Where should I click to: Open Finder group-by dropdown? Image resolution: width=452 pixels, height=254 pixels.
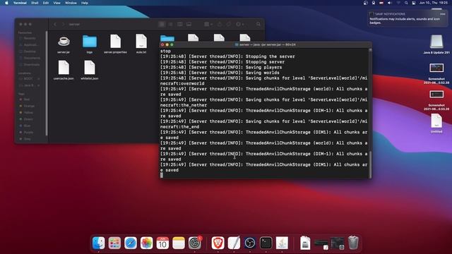pos(208,24)
